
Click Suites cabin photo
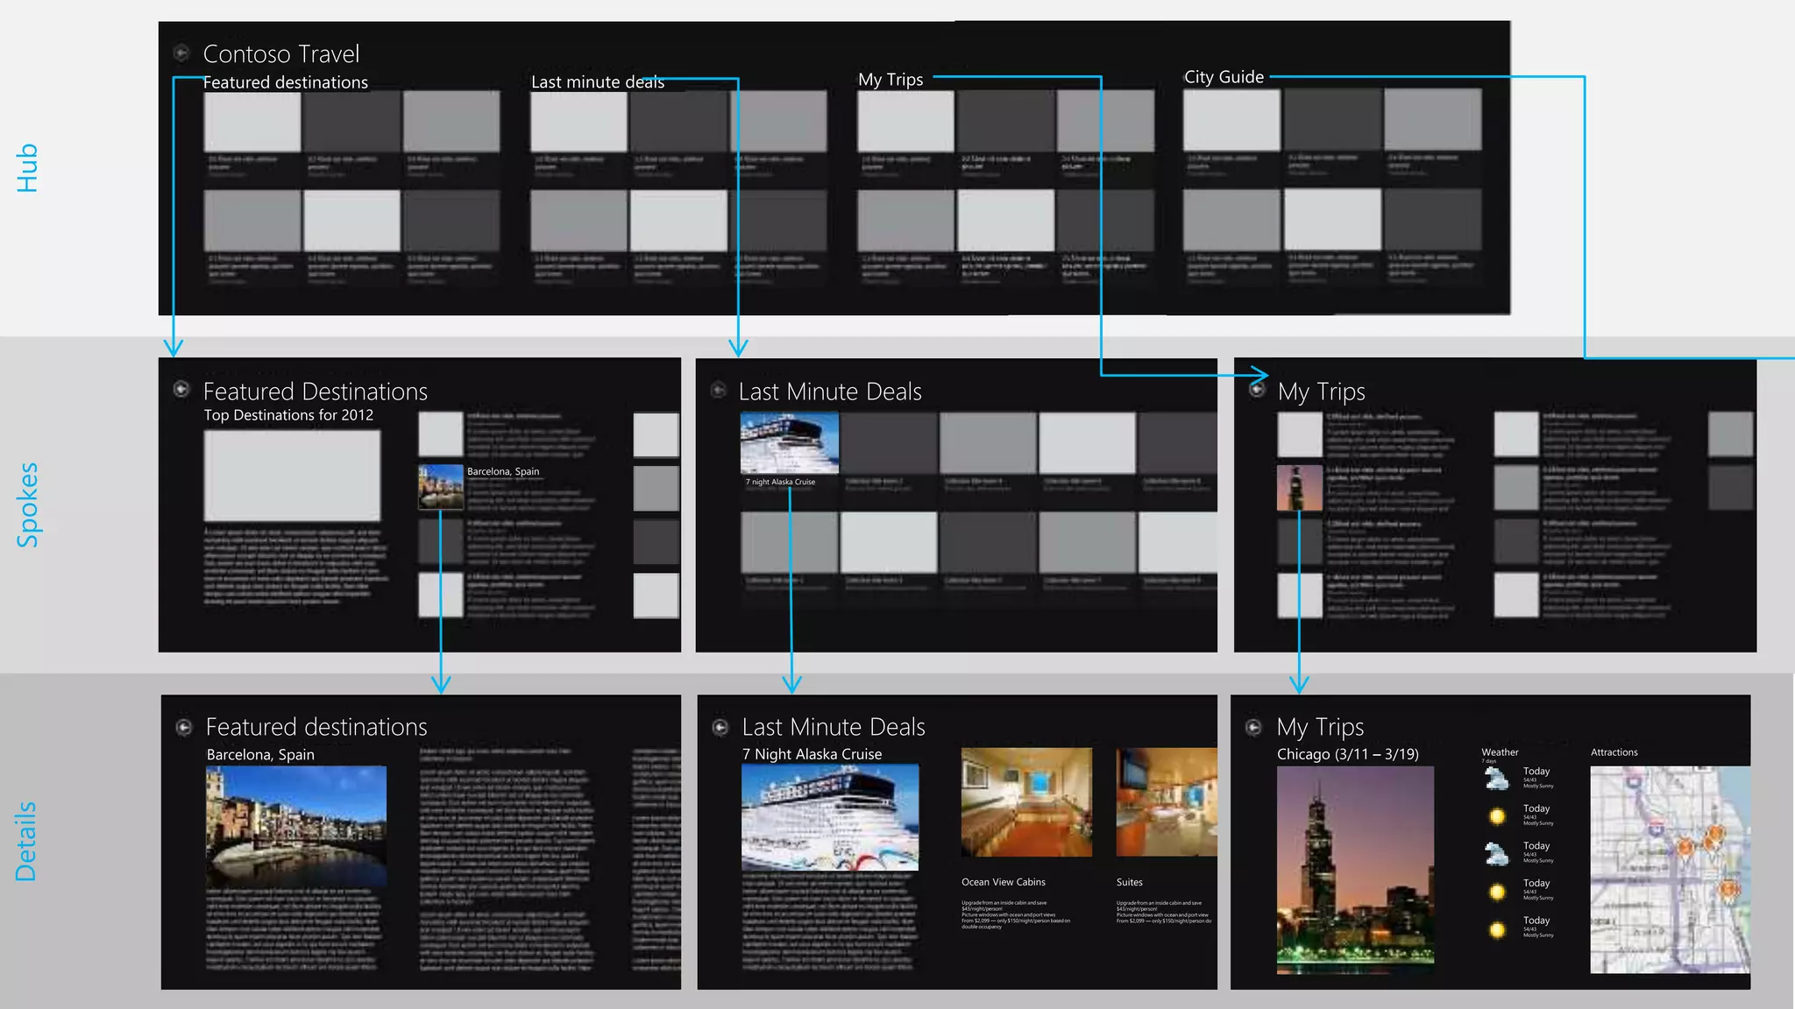[x=1167, y=801]
